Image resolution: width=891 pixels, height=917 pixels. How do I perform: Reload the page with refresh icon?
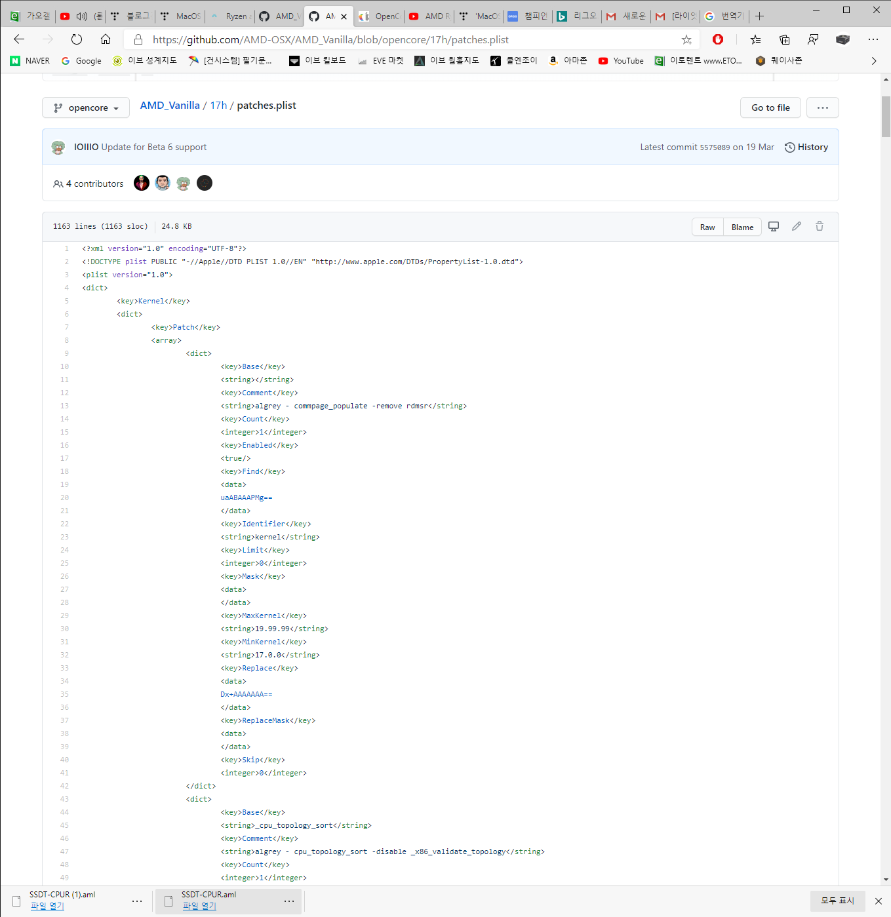77,39
